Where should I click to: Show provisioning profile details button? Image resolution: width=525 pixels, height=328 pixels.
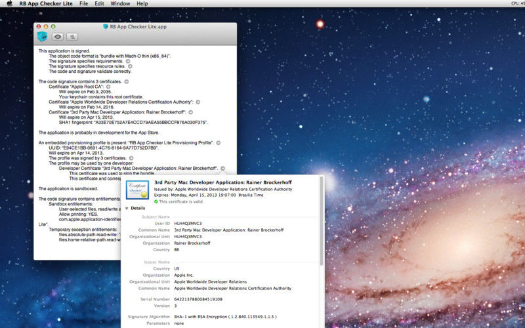pos(219,142)
